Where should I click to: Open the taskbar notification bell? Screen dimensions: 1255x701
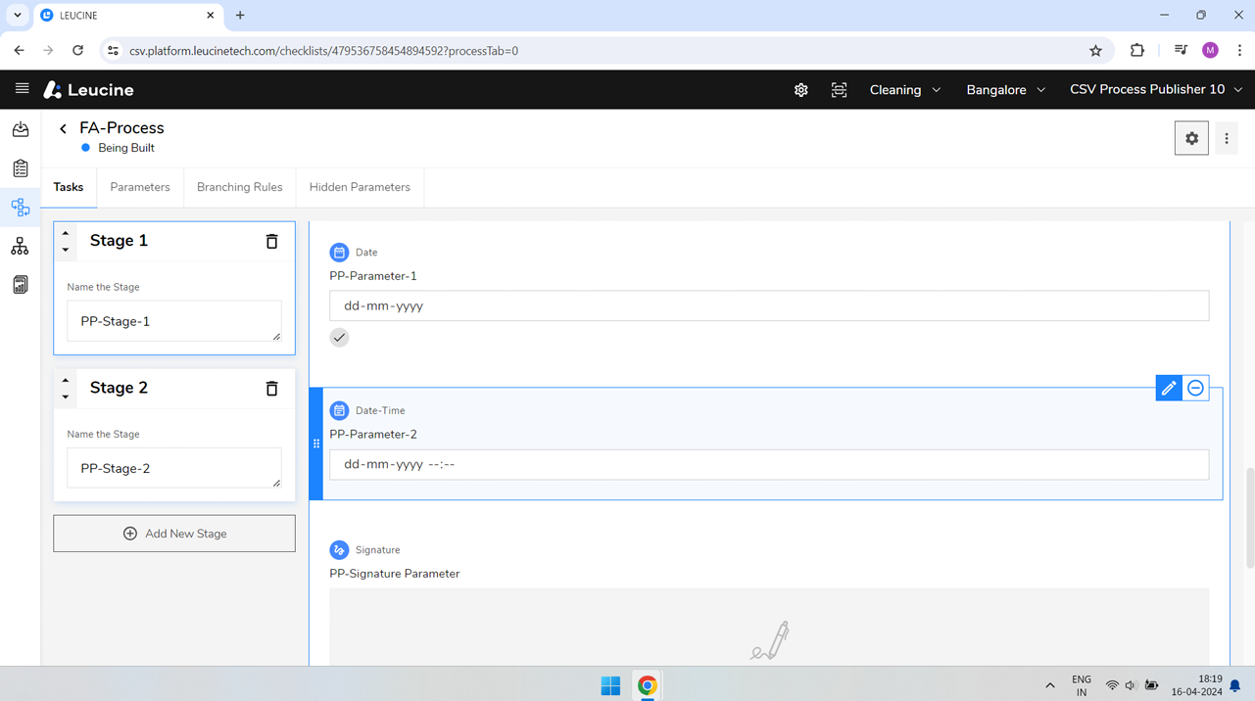click(1235, 685)
